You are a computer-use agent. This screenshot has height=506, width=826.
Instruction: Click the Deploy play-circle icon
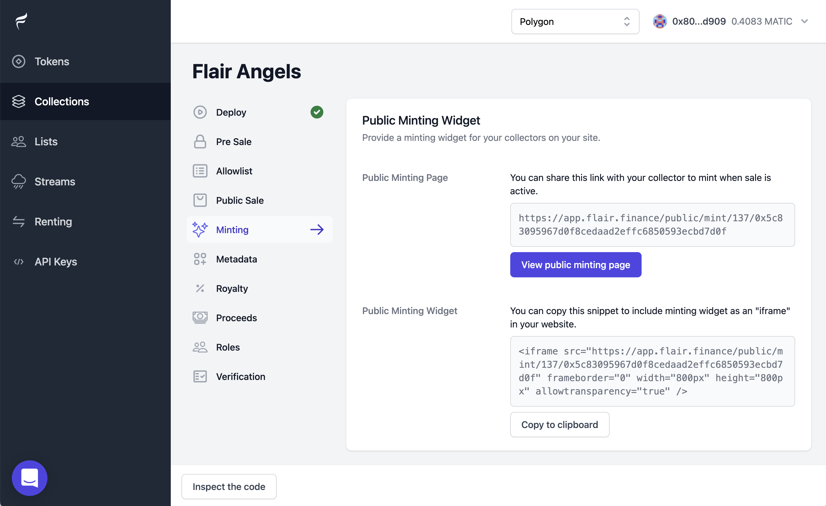(x=200, y=112)
